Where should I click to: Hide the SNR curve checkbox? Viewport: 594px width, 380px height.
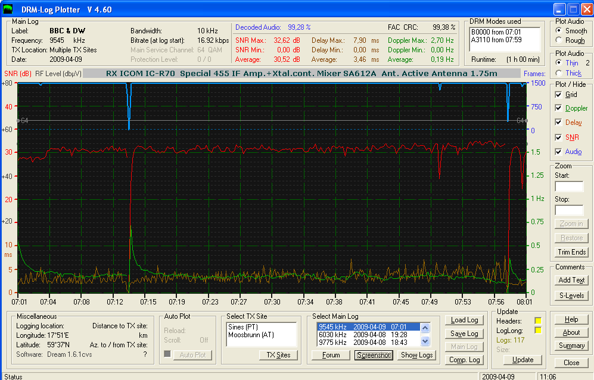point(558,137)
